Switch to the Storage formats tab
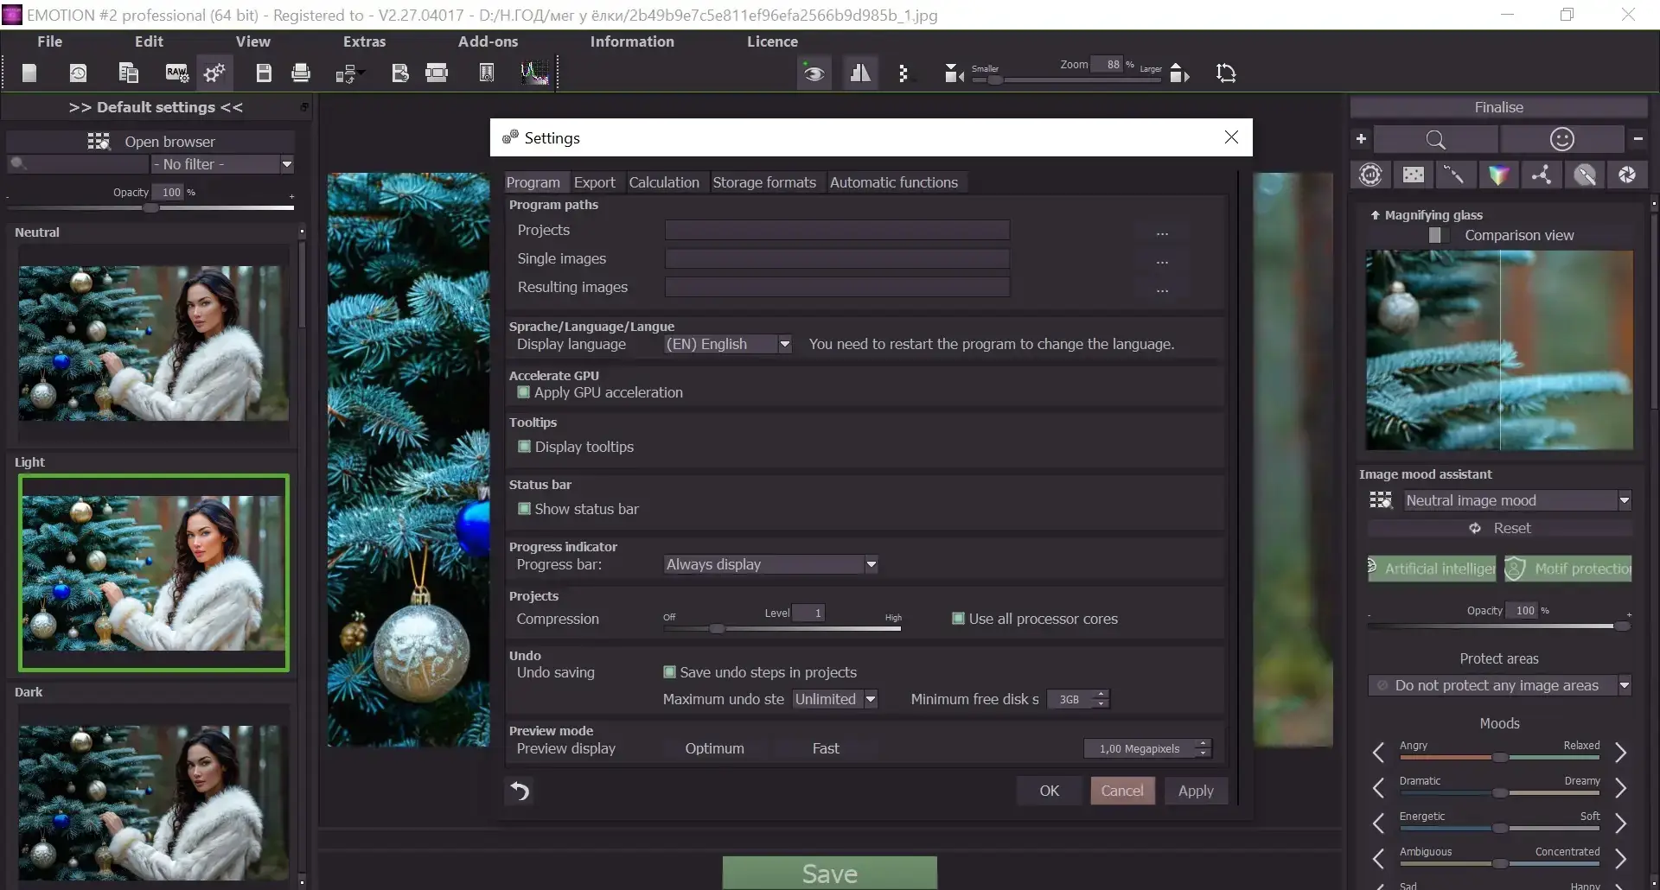Image resolution: width=1660 pixels, height=890 pixels. pyautogui.click(x=764, y=182)
